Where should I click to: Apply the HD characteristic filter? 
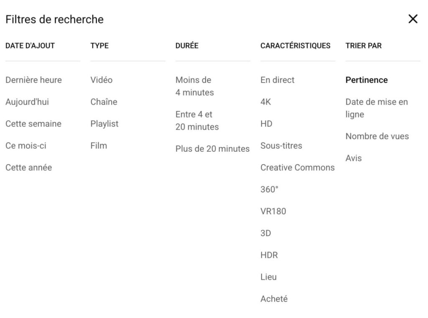point(267,124)
